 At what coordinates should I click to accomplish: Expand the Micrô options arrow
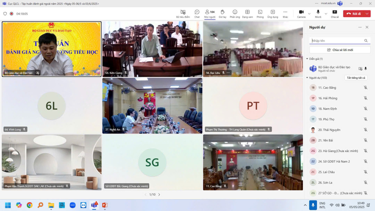click(326, 14)
